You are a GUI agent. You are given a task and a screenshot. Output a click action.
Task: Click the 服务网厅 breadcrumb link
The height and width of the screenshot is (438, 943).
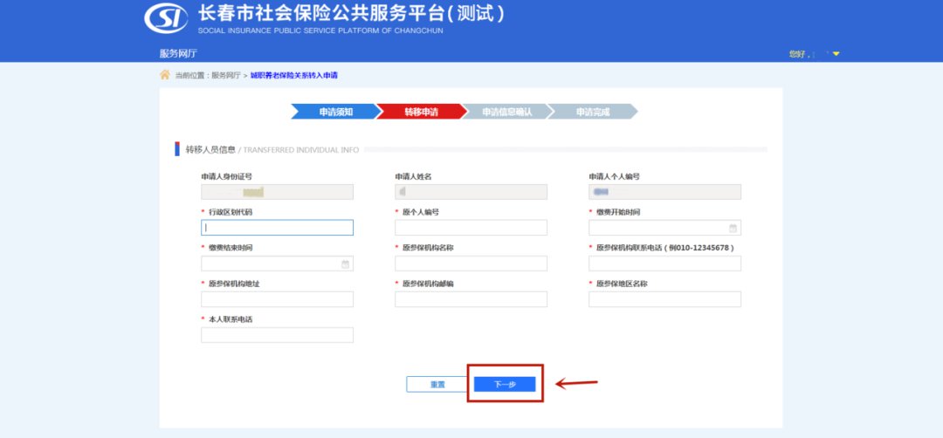click(225, 76)
